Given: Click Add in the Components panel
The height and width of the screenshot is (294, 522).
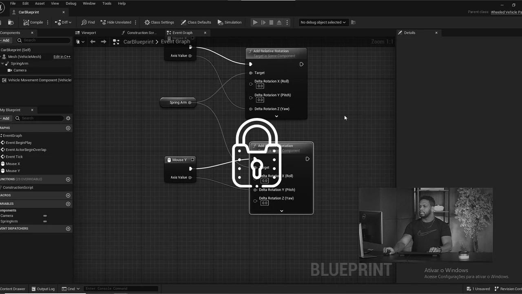Looking at the screenshot, I should pyautogui.click(x=5, y=40).
